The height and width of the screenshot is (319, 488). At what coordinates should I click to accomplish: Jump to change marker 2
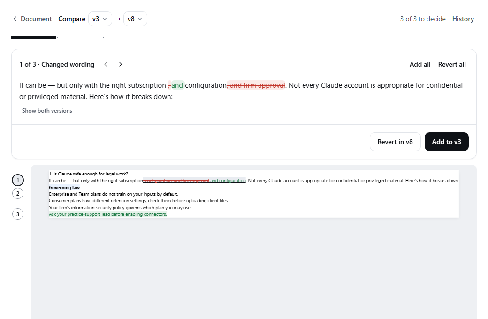click(x=18, y=194)
